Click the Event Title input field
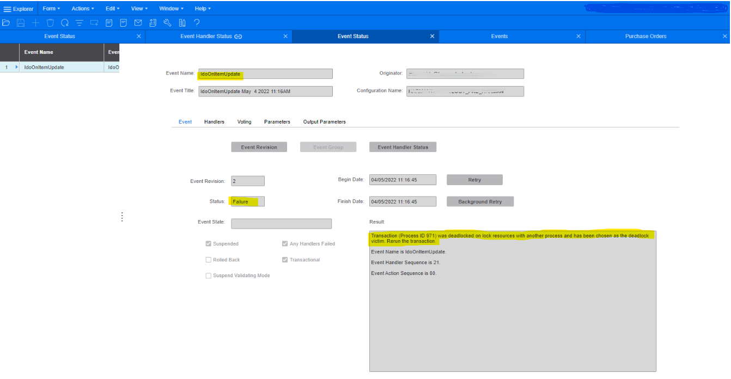The width and height of the screenshot is (731, 379). pyautogui.click(x=265, y=91)
